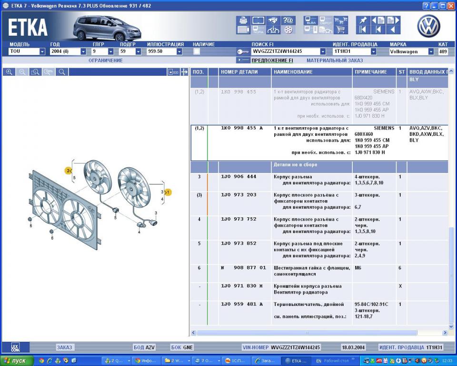Image resolution: width=457 pixels, height=366 pixels.
Task: Open the ГЛГР dropdown arrow
Action: pos(111,51)
